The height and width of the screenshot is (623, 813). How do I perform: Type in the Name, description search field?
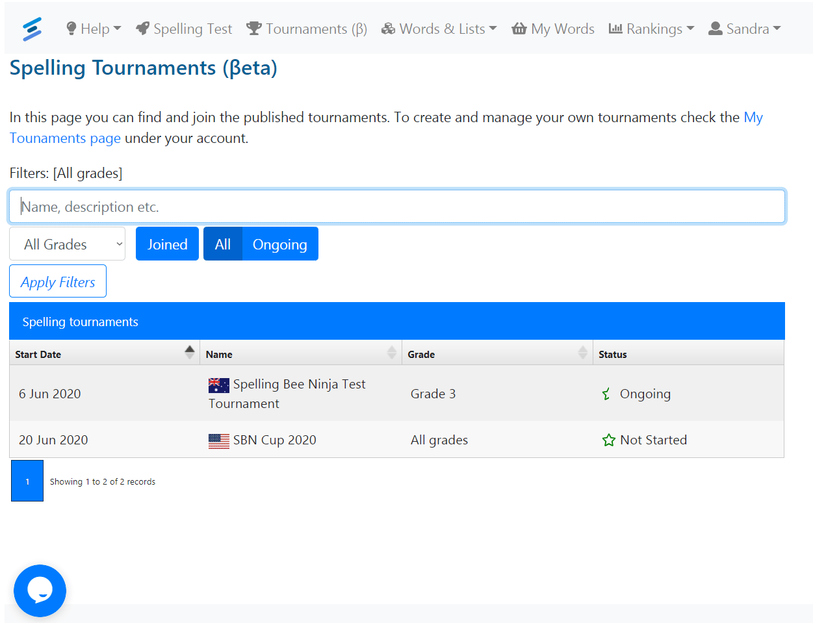tap(396, 207)
